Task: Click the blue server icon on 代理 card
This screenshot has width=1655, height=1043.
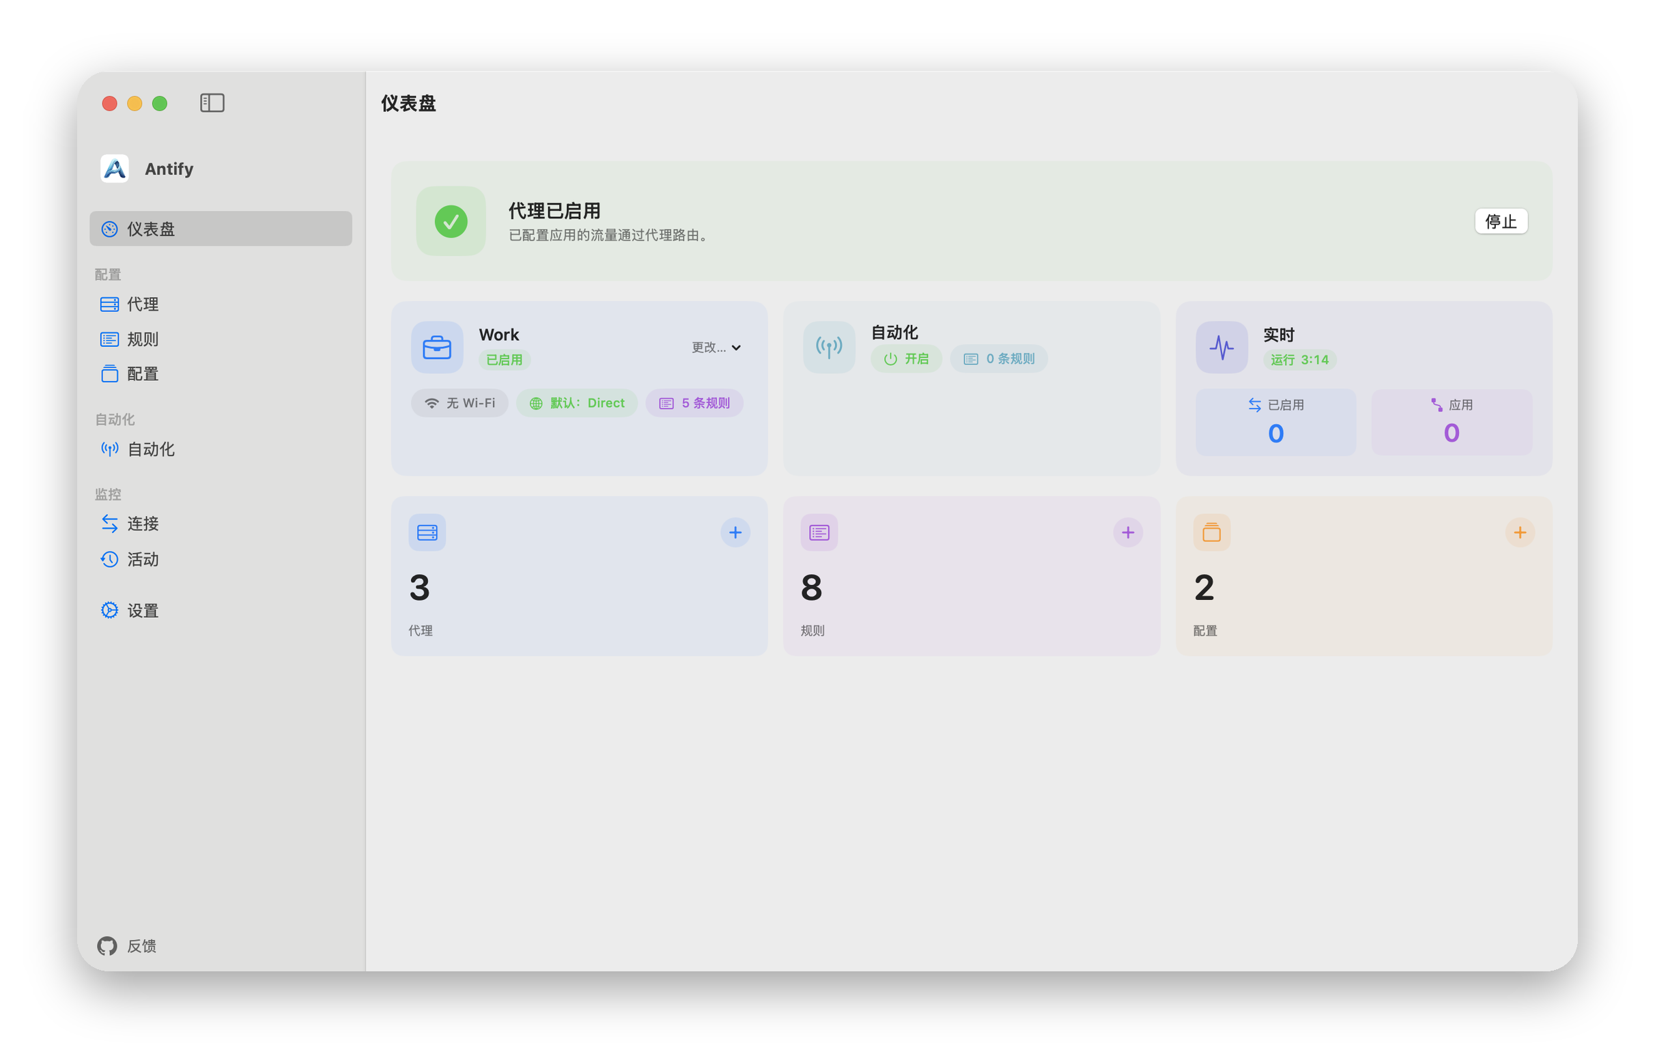Action: 427,532
